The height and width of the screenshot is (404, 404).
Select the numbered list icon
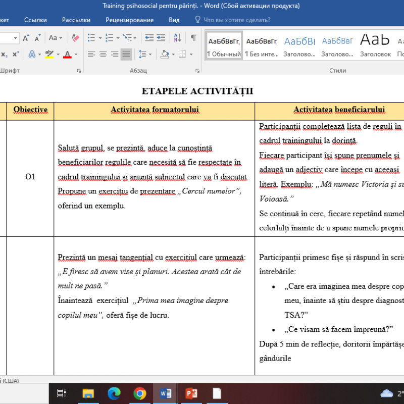tap(109, 37)
